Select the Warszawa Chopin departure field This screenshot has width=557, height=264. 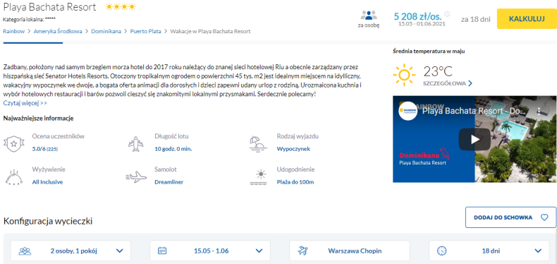pyautogui.click(x=350, y=251)
